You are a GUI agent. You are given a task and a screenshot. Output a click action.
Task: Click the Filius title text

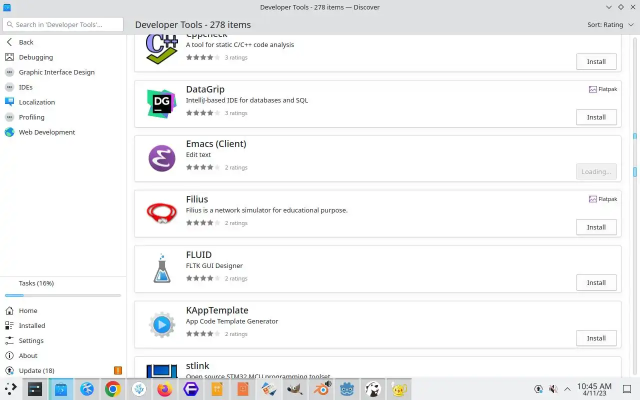point(197,199)
